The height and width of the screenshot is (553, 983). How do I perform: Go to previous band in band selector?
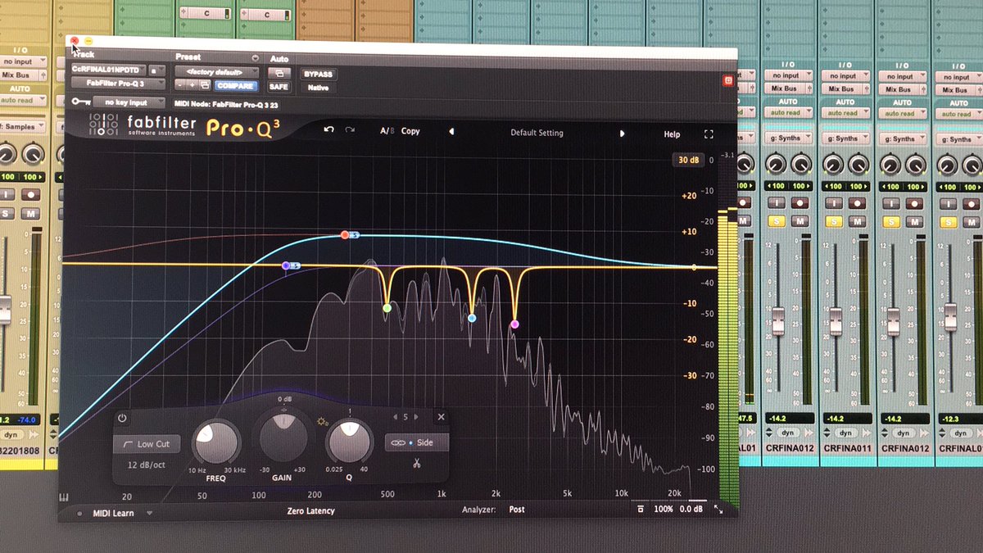click(x=395, y=417)
